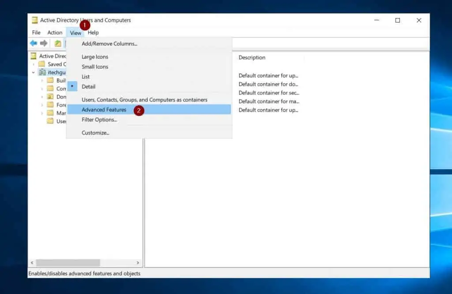
Task: Maximize the Active Directory window
Action: pyautogui.click(x=398, y=20)
